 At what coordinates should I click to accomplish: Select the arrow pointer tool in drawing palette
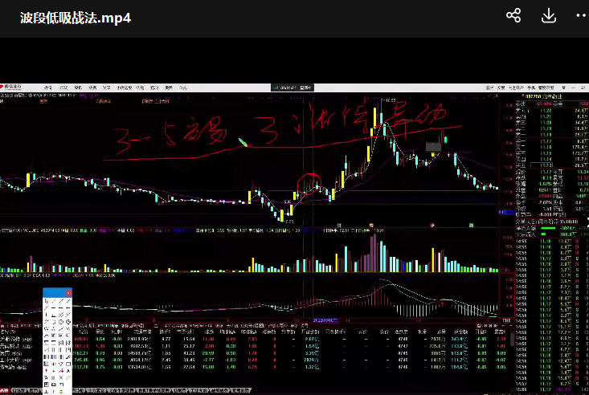(x=47, y=303)
